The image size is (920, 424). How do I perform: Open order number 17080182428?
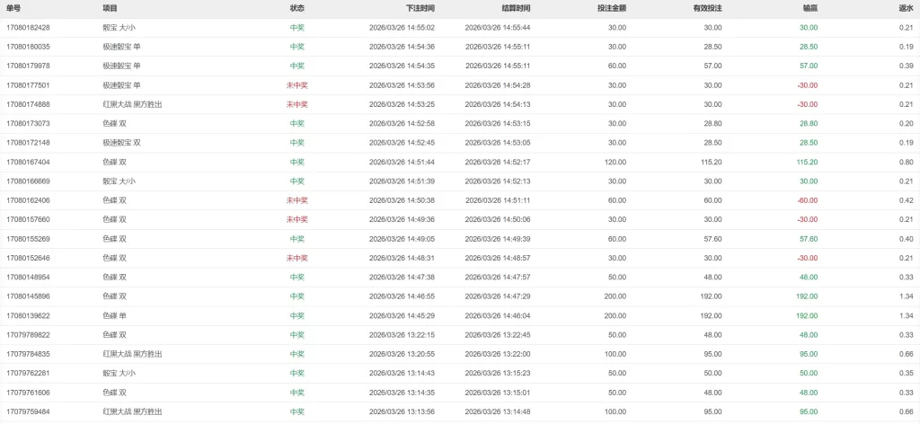tap(29, 28)
